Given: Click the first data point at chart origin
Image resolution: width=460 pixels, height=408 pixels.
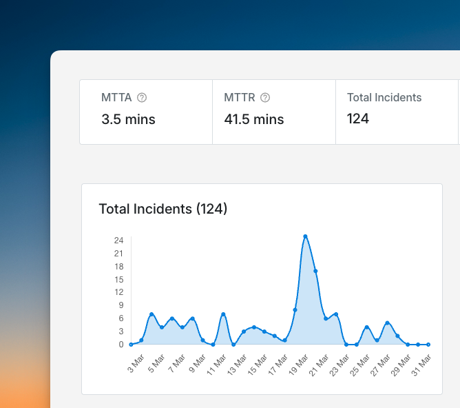Looking at the screenshot, I should coord(131,345).
